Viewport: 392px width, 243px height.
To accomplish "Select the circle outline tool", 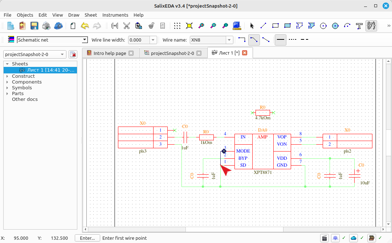I will point(323,26).
